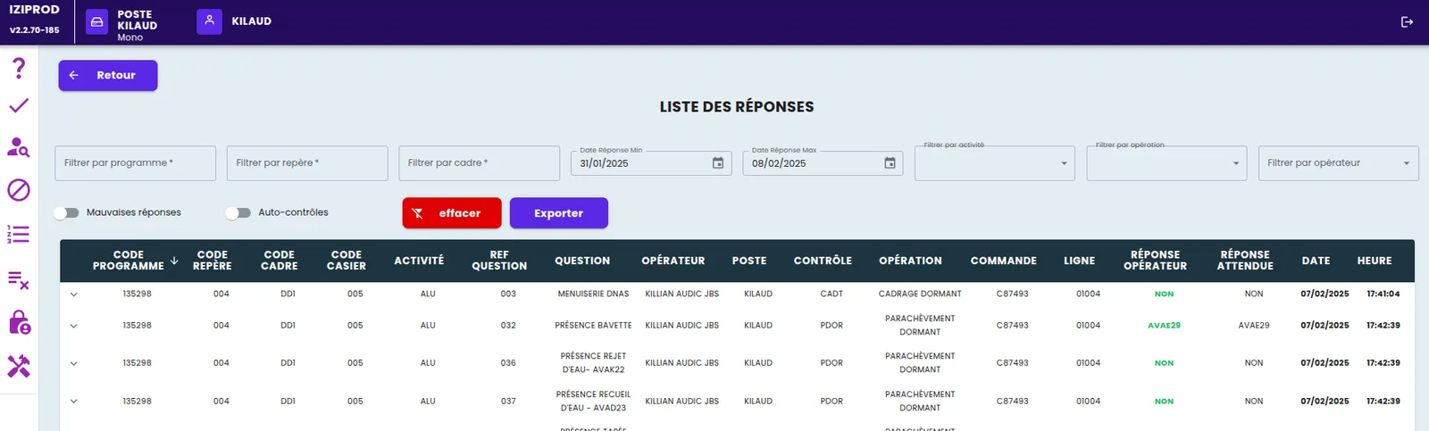Click OPÉRATION column header

(x=910, y=261)
